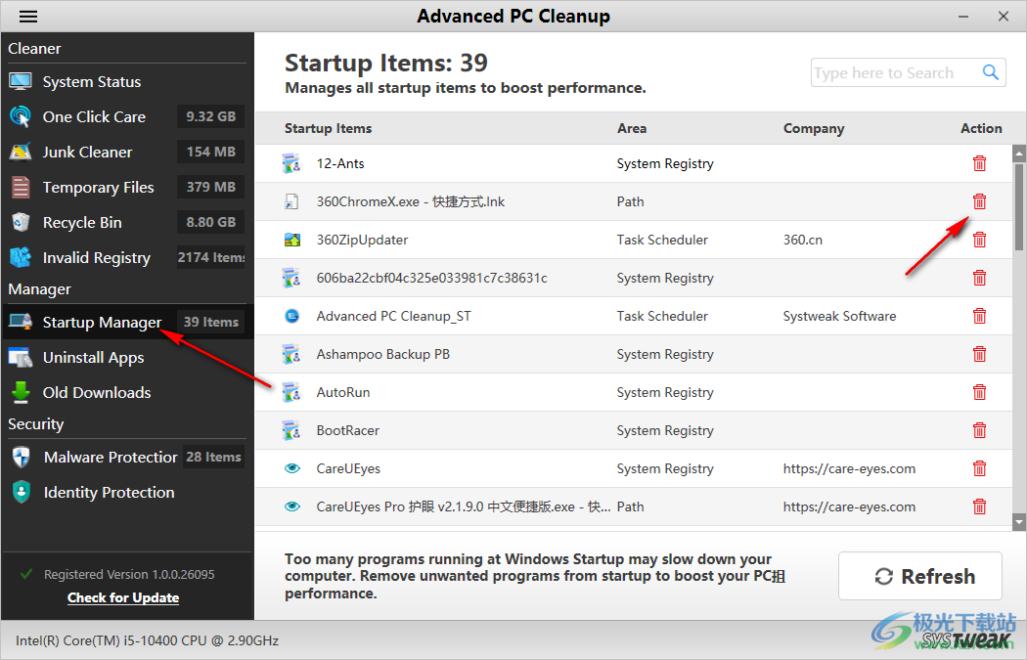Click the Registered Version 1.0.0.26095 text

pos(129,574)
